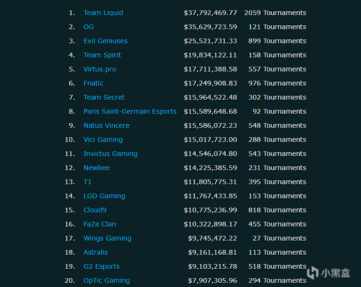Open Team Secret's page link
The height and width of the screenshot is (287, 361).
click(x=104, y=97)
